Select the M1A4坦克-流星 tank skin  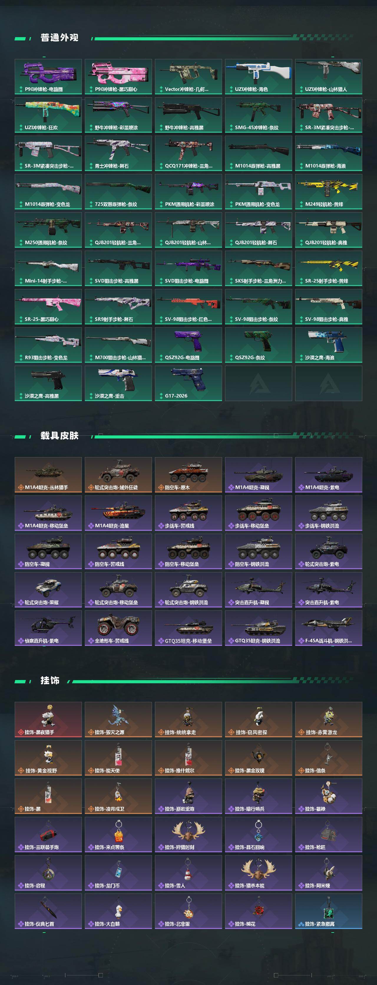coord(118,513)
